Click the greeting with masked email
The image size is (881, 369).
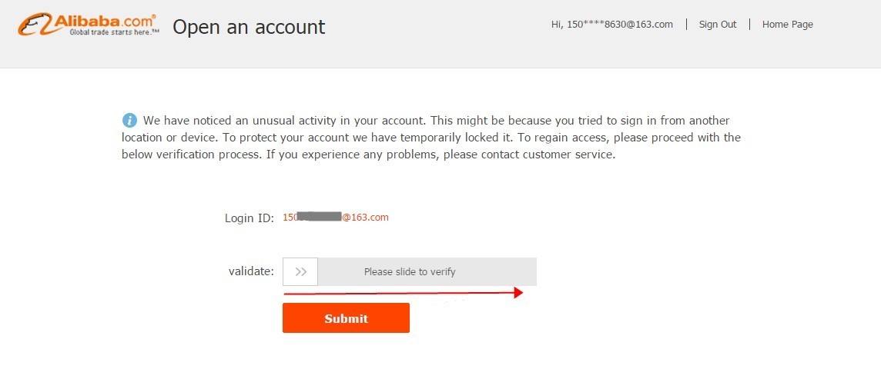[612, 25]
